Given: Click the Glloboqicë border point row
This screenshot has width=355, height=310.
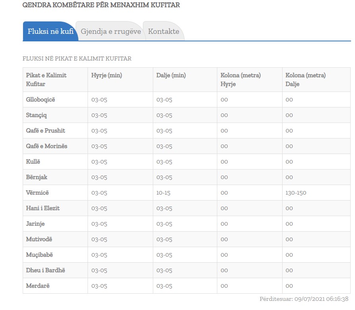Looking at the screenshot, I should click(x=41, y=99).
